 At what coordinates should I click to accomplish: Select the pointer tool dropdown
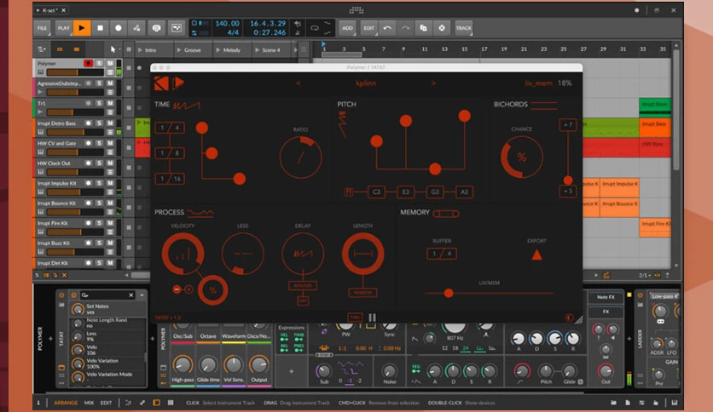pos(113,49)
